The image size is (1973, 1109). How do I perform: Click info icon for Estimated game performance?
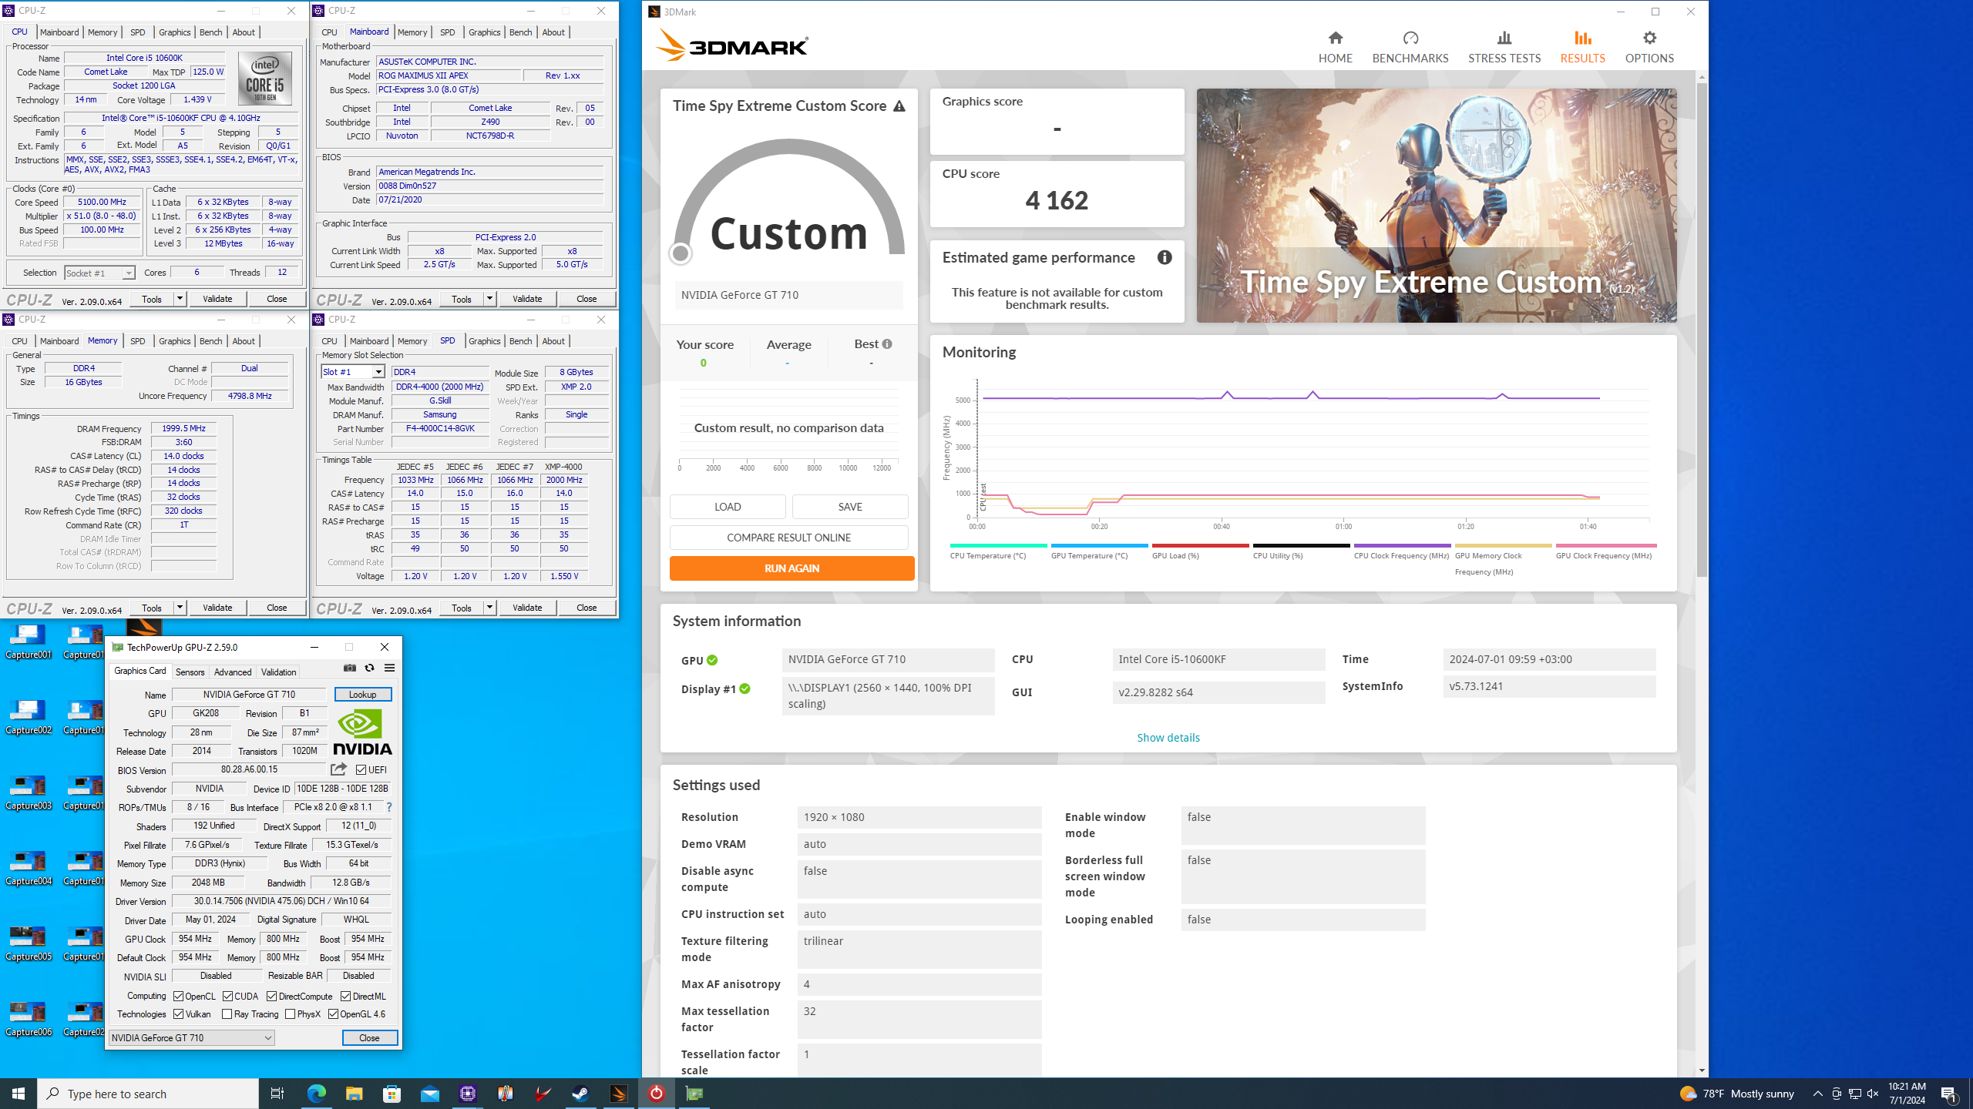1164,258
